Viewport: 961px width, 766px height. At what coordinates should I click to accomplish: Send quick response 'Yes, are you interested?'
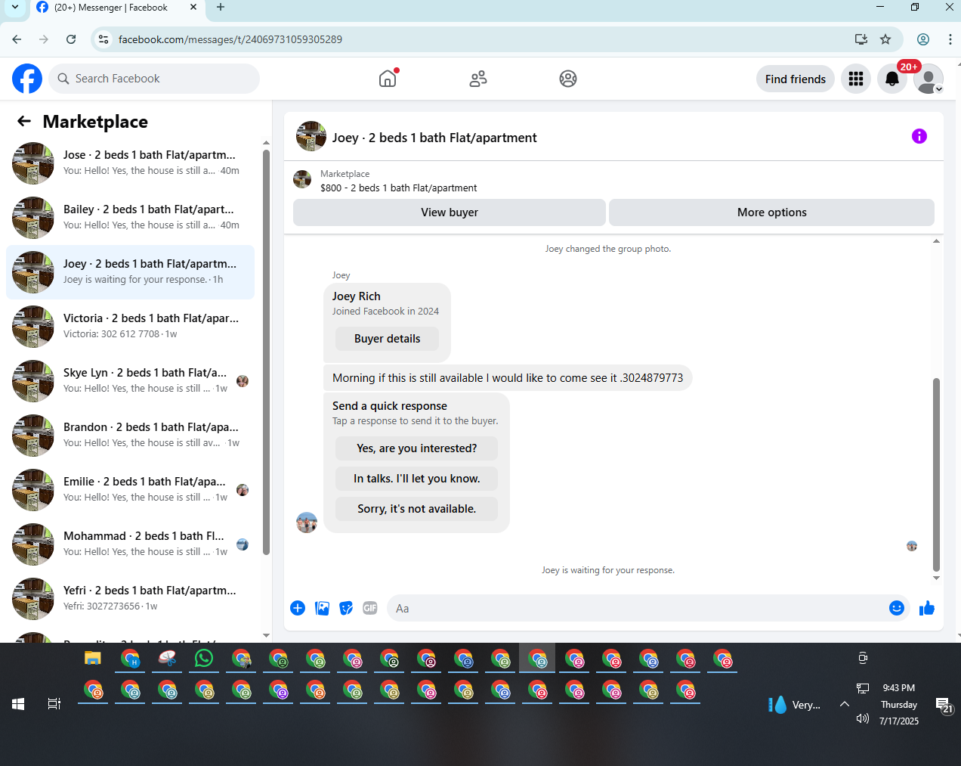[x=417, y=448]
